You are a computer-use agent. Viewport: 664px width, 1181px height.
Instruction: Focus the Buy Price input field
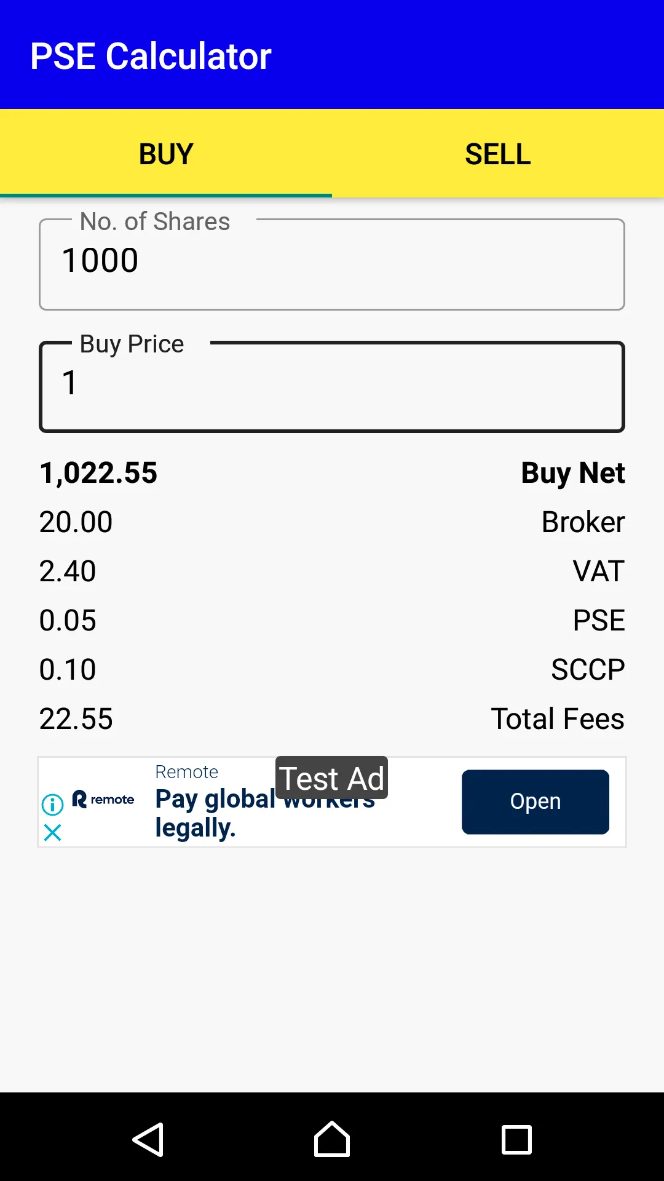click(332, 387)
